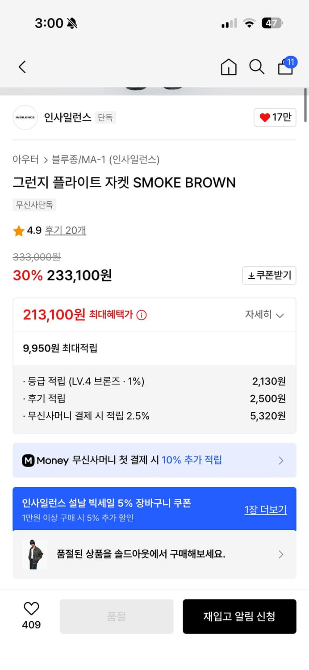Tap the 재입고 알림 신청 button
This screenshot has height=670, width=309.
click(239, 616)
